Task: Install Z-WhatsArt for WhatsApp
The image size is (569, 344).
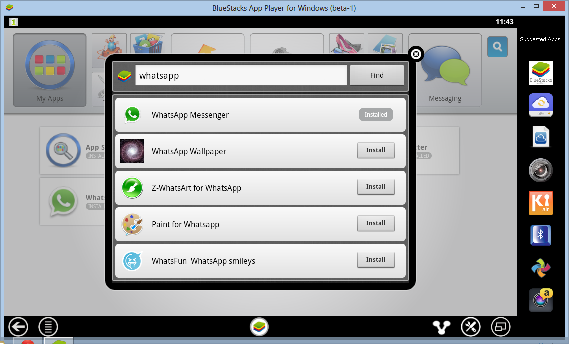Action: (x=376, y=187)
